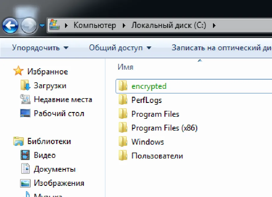Select the Program Files folder name

pos(155,114)
